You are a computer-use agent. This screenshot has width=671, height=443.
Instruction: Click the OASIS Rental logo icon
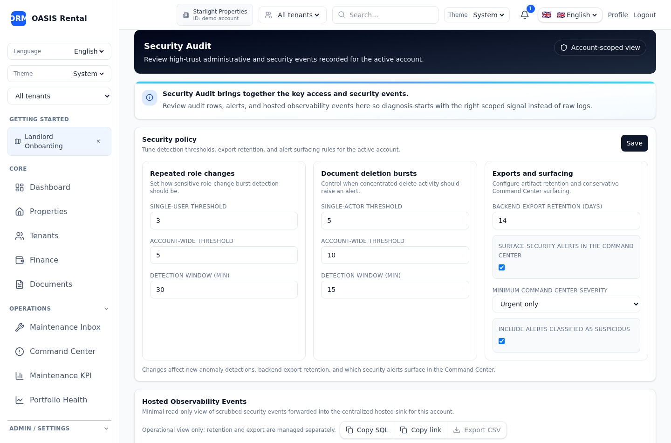coord(19,18)
